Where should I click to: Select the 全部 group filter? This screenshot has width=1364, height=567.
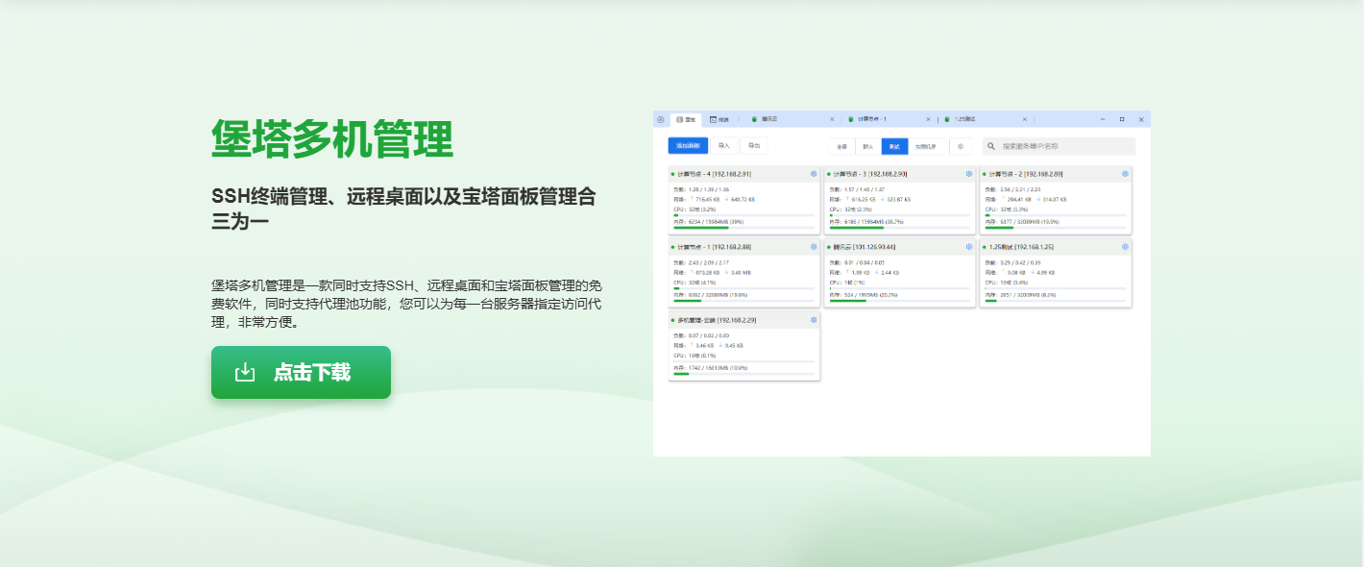(841, 146)
